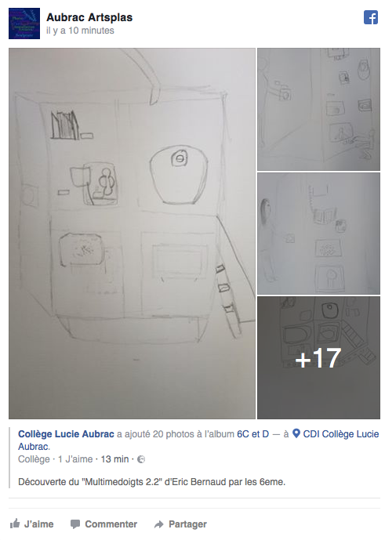Click the Commenter button label
The height and width of the screenshot is (540, 385).
coord(111,524)
